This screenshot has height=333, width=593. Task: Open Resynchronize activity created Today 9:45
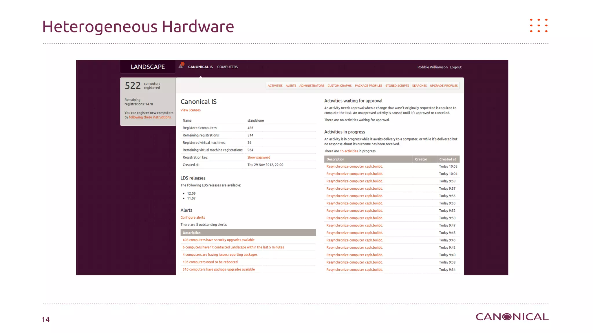pos(355,233)
